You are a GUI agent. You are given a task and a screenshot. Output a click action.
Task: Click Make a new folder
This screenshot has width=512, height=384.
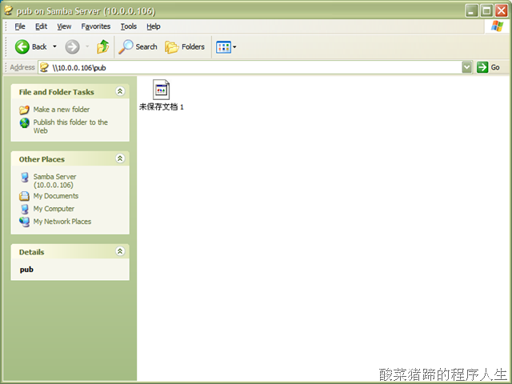62,110
